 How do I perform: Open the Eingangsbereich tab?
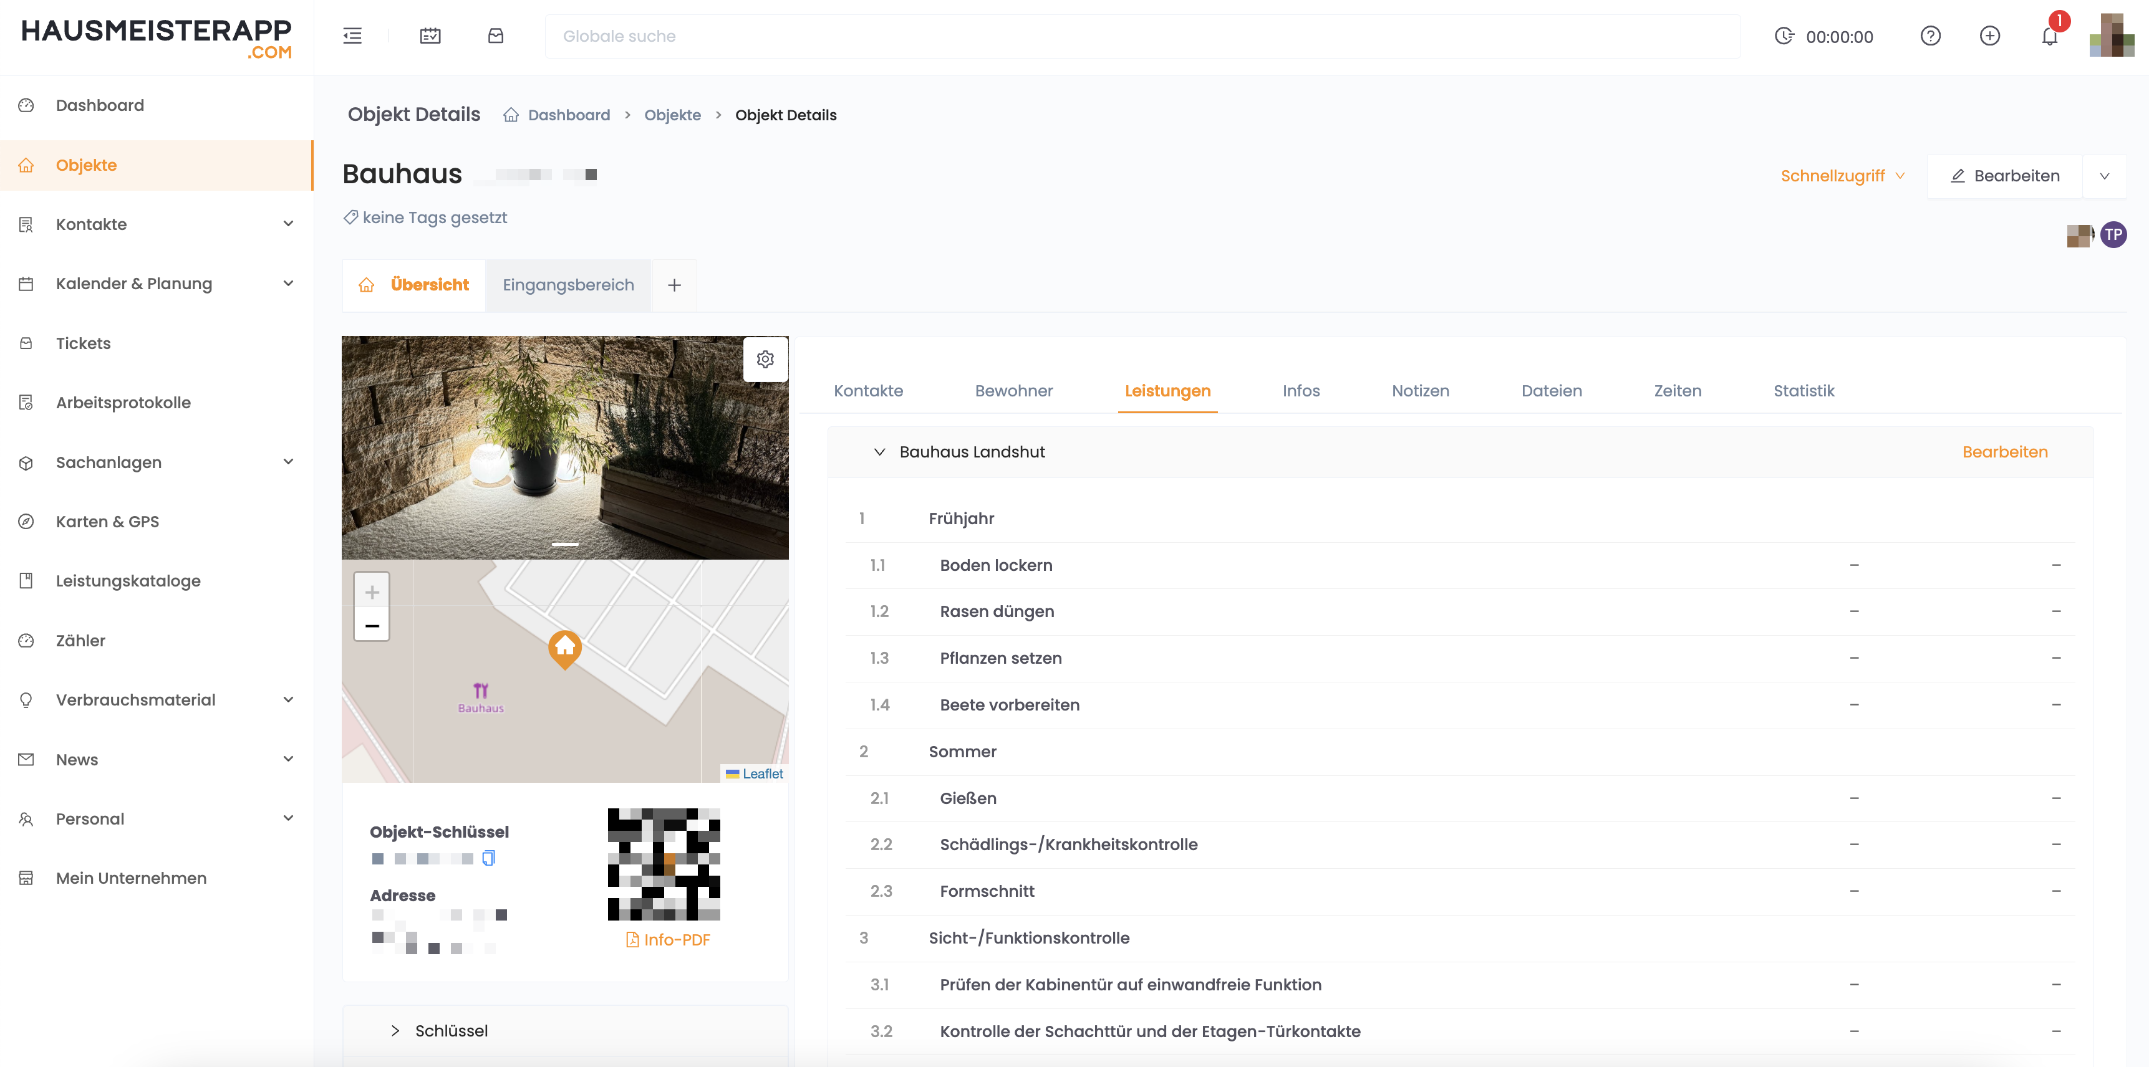[568, 285]
